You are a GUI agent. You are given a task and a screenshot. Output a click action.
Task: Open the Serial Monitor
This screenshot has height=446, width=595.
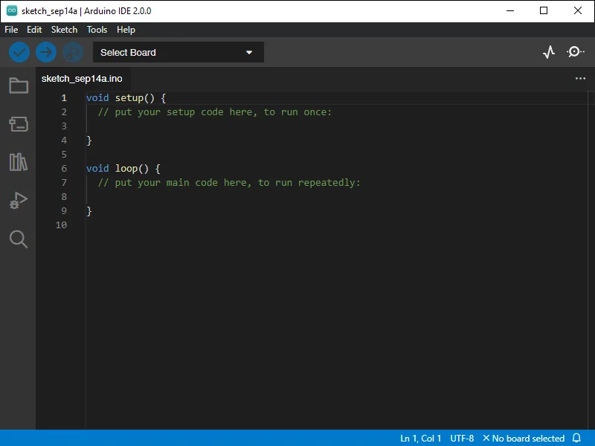pyautogui.click(x=574, y=52)
